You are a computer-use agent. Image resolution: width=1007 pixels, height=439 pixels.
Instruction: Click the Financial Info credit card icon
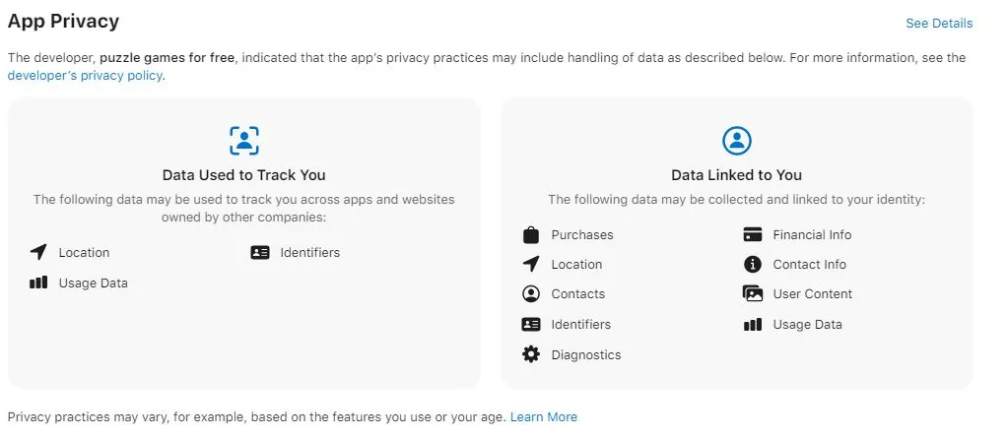click(x=753, y=235)
